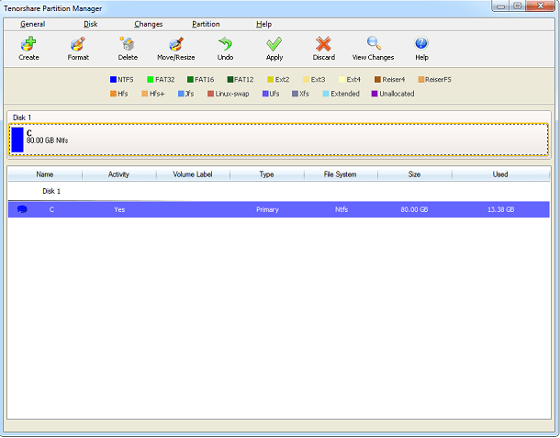Screen dimensions: 560x438
Task: Click the Unallocated purple legend swatch
Action: coord(375,94)
